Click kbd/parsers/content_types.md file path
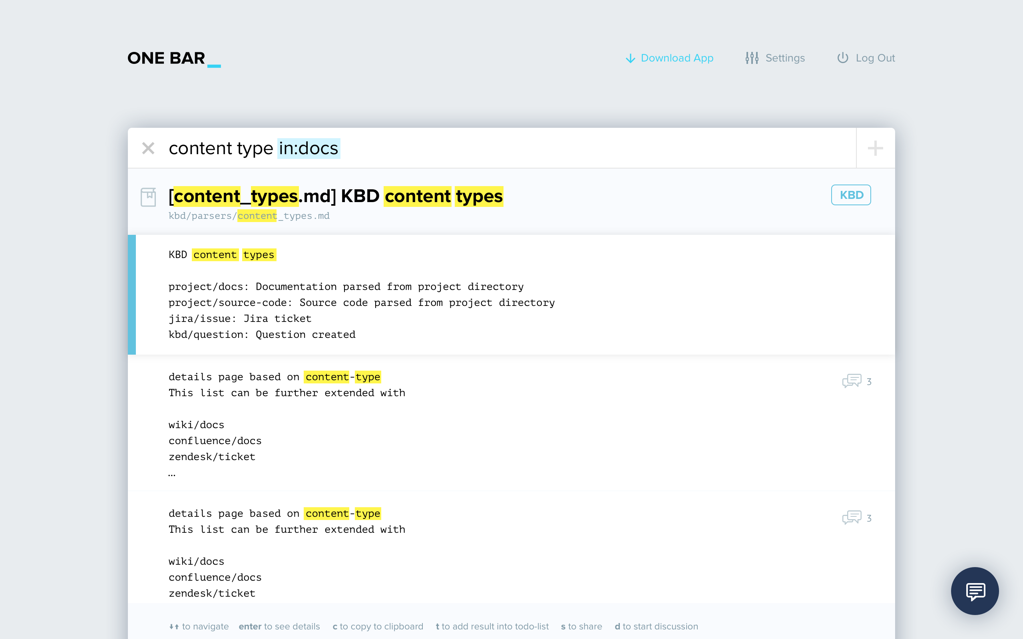 [x=249, y=216]
